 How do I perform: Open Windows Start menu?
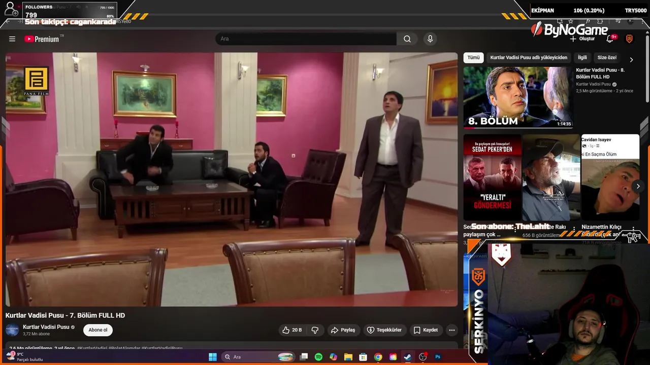click(x=213, y=357)
